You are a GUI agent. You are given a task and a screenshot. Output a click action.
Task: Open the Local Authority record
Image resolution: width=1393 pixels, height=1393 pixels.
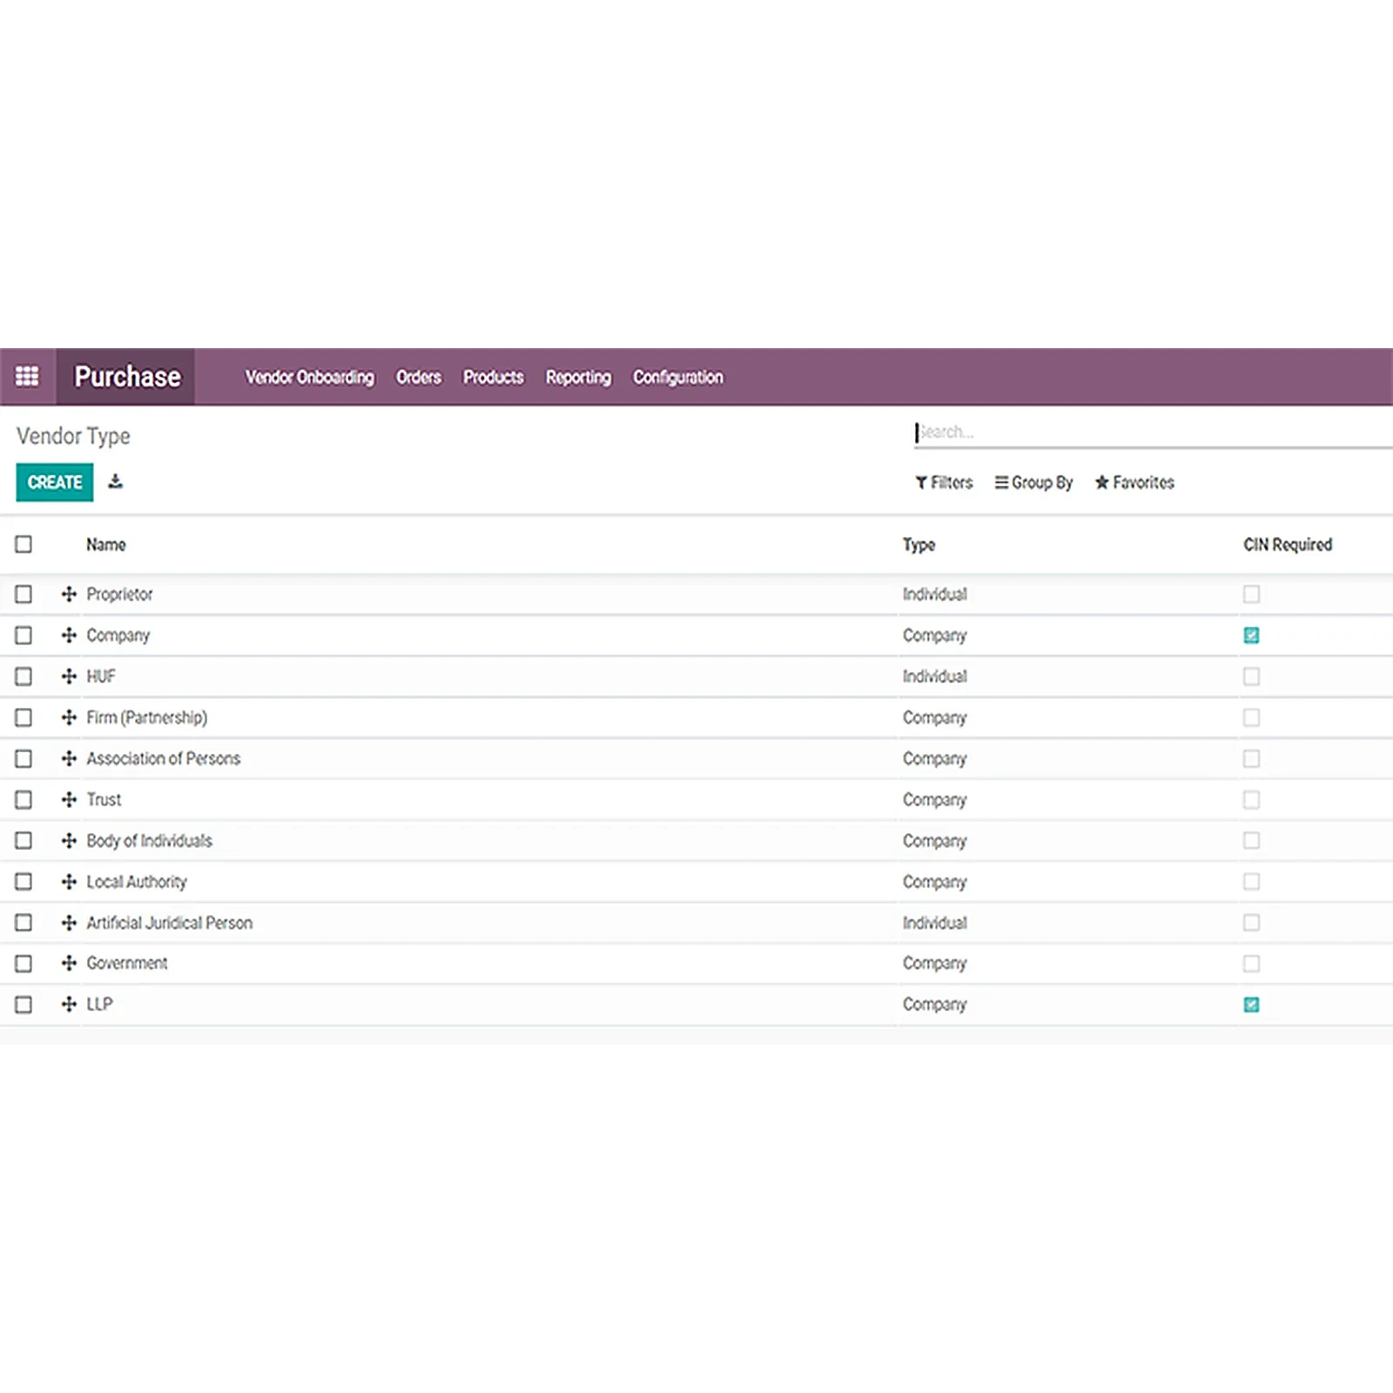[136, 881]
